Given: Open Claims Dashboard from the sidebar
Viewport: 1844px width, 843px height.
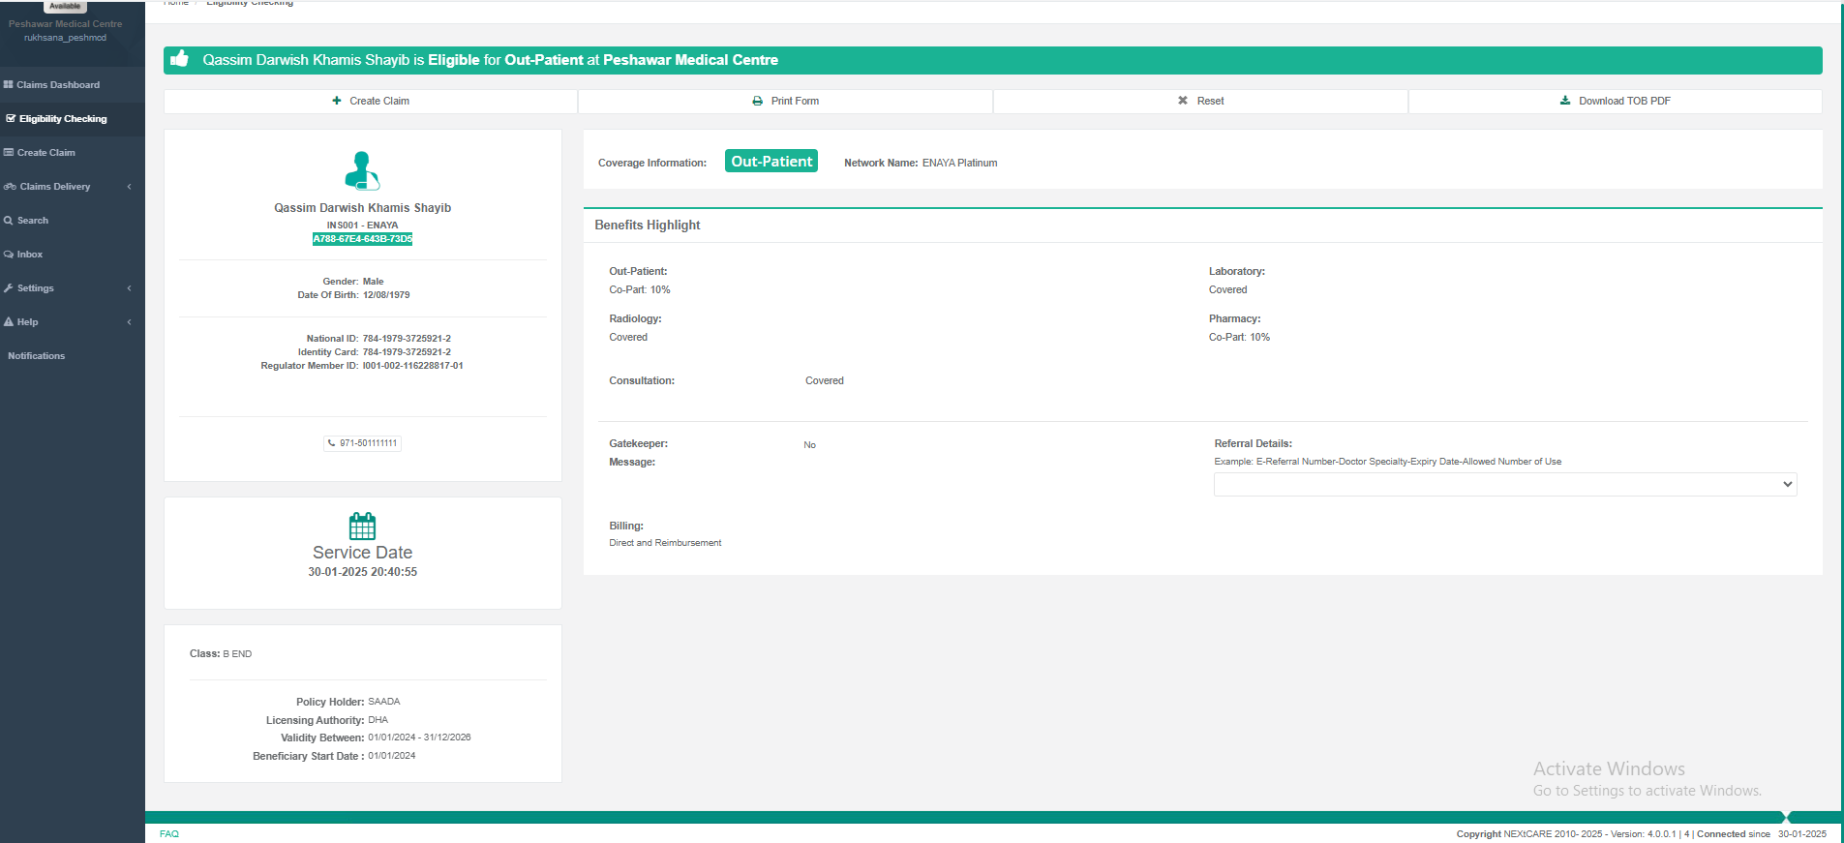Looking at the screenshot, I should [58, 85].
